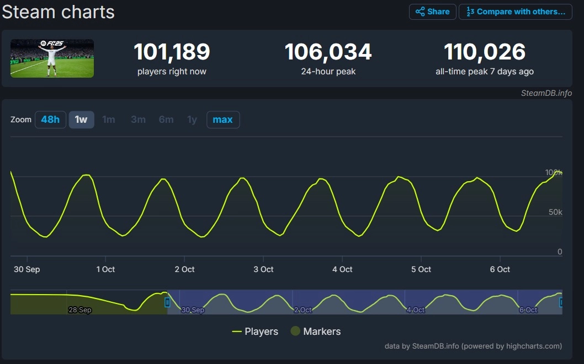Image resolution: width=584 pixels, height=364 pixels.
Task: Pick the 6m zoom range
Action: [166, 119]
